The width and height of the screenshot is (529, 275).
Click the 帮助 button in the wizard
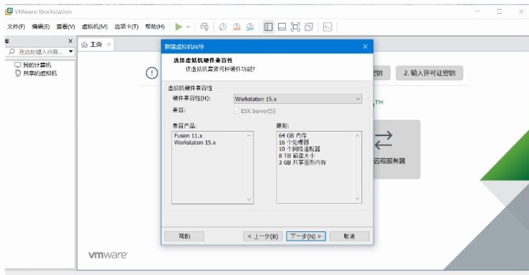coord(184,236)
